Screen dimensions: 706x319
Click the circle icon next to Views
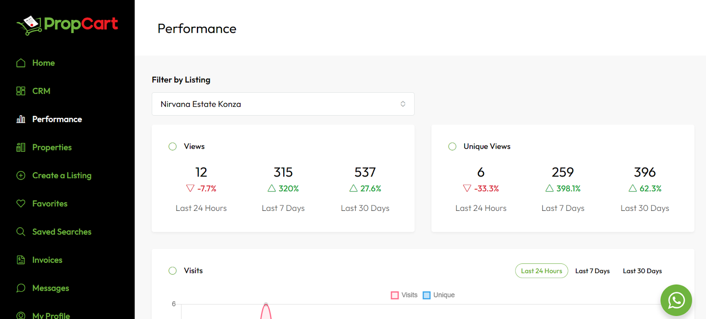pos(173,146)
